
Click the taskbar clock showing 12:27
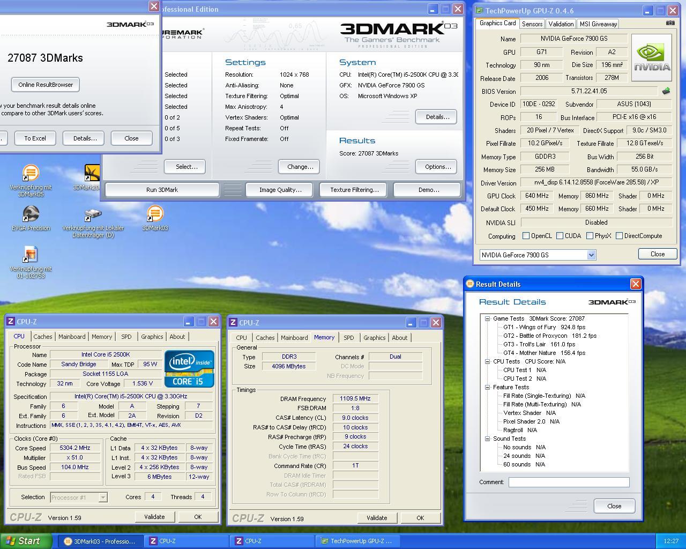click(670, 541)
